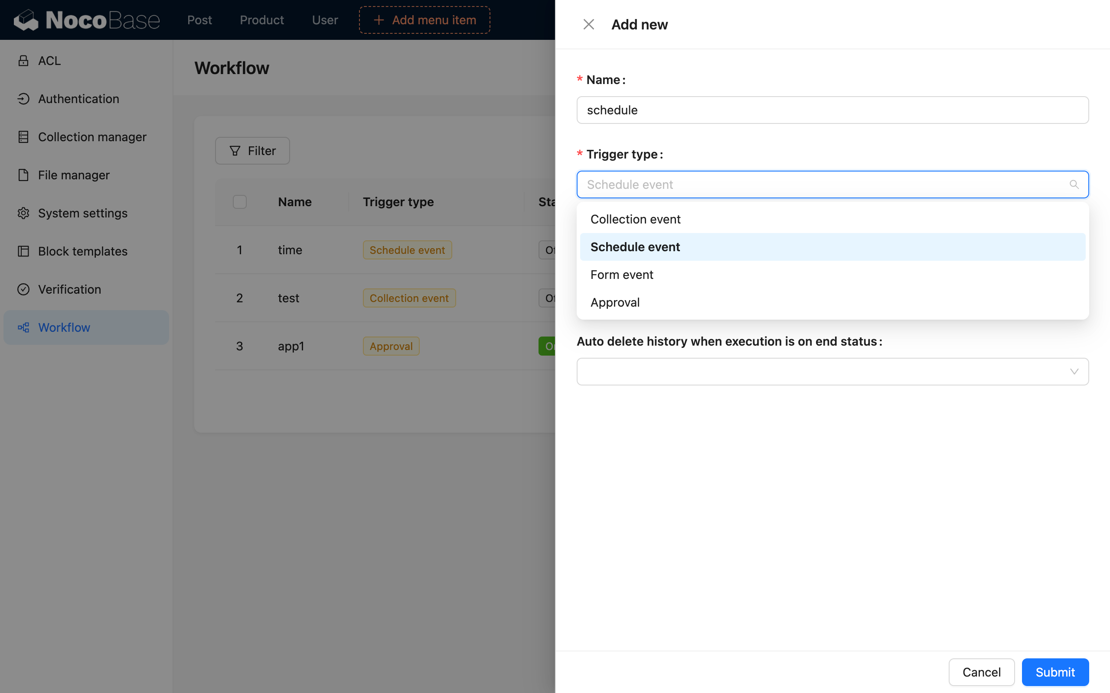Click the Schedule event badge on workflow time
The height and width of the screenshot is (693, 1110).
[x=407, y=250]
